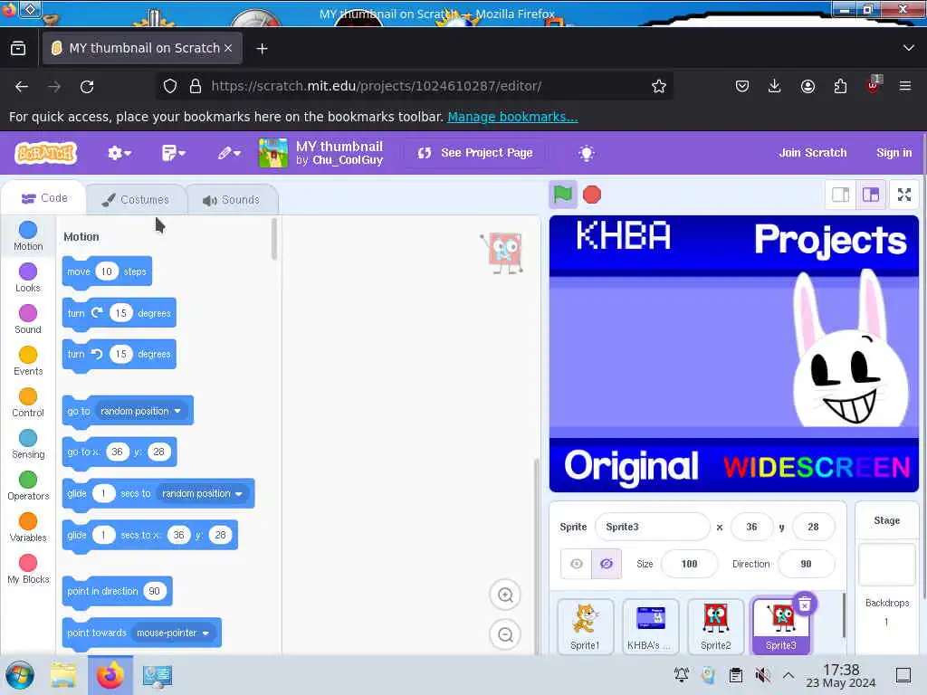Screen dimensions: 927x695
Task: Open Firefox application hamburger menu
Action: coord(904,86)
